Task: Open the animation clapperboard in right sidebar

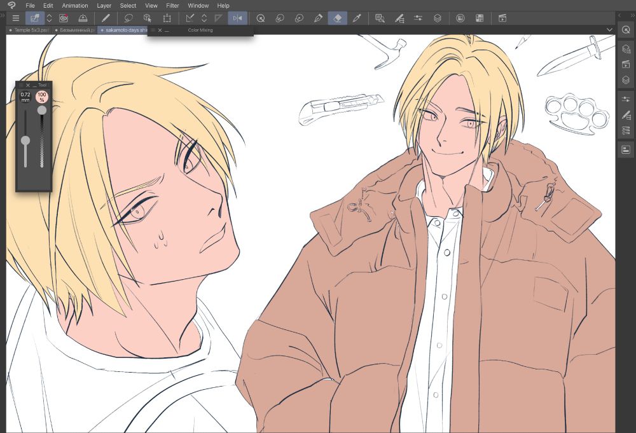Action: pos(626,64)
